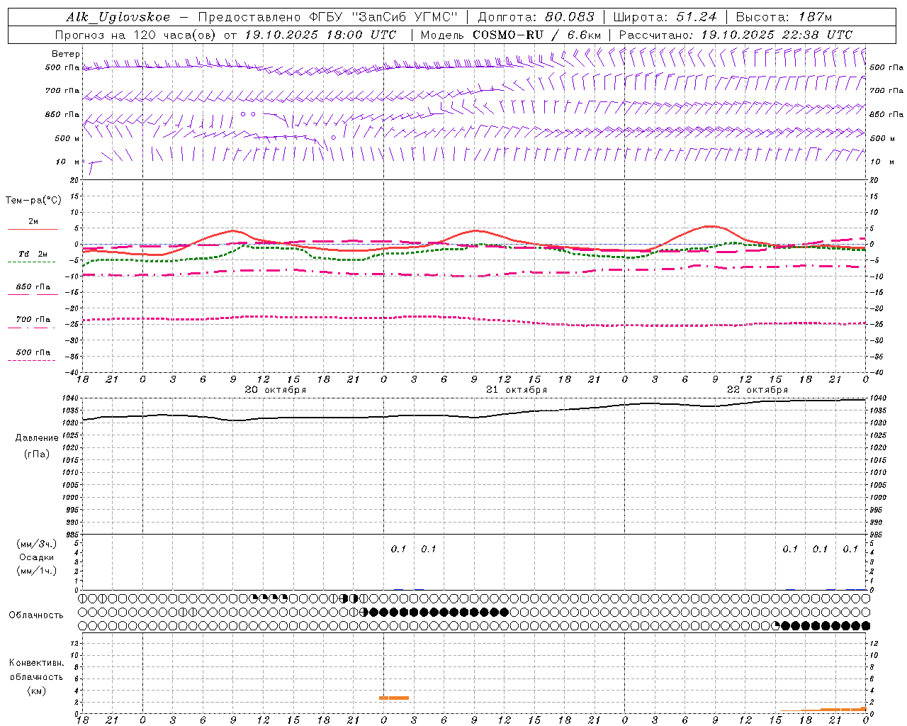Select the "Конвективн." convective cloud label
The width and height of the screenshot is (907, 726).
[x=36, y=663]
